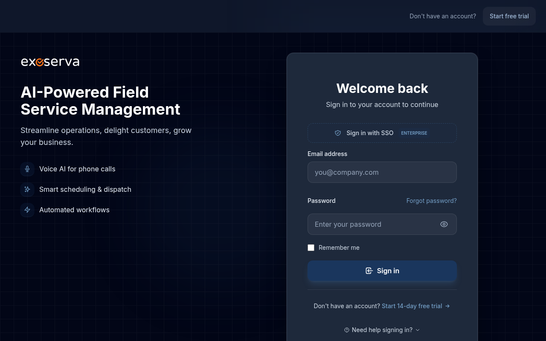
Task: Click the sparkle Smart scheduling icon
Action: pyautogui.click(x=27, y=189)
